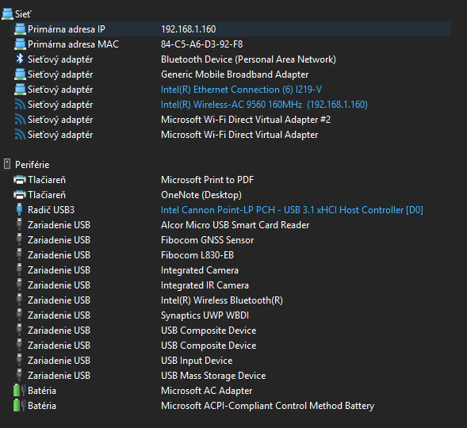
Task: Click the USB plug icon of Fibocom L830-EB
Action: click(x=19, y=254)
